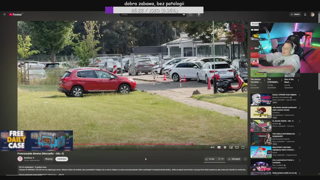Click the info card icon in video corner

[237, 32]
